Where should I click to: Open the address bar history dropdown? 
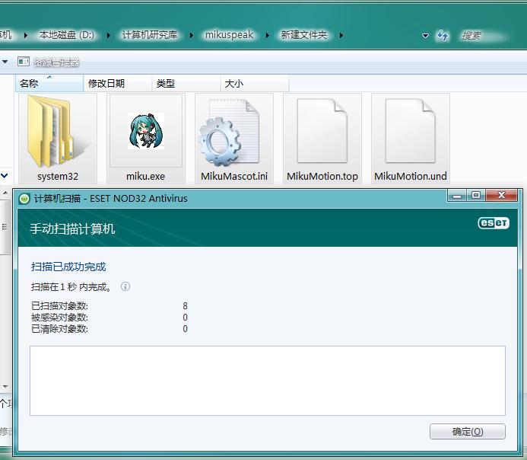pos(425,35)
